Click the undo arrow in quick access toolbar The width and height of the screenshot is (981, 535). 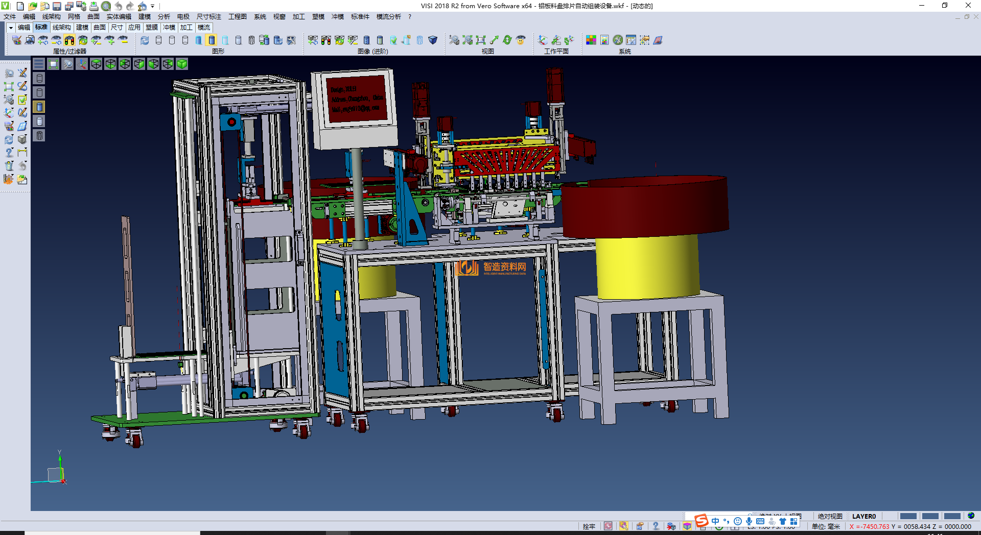coord(119,6)
